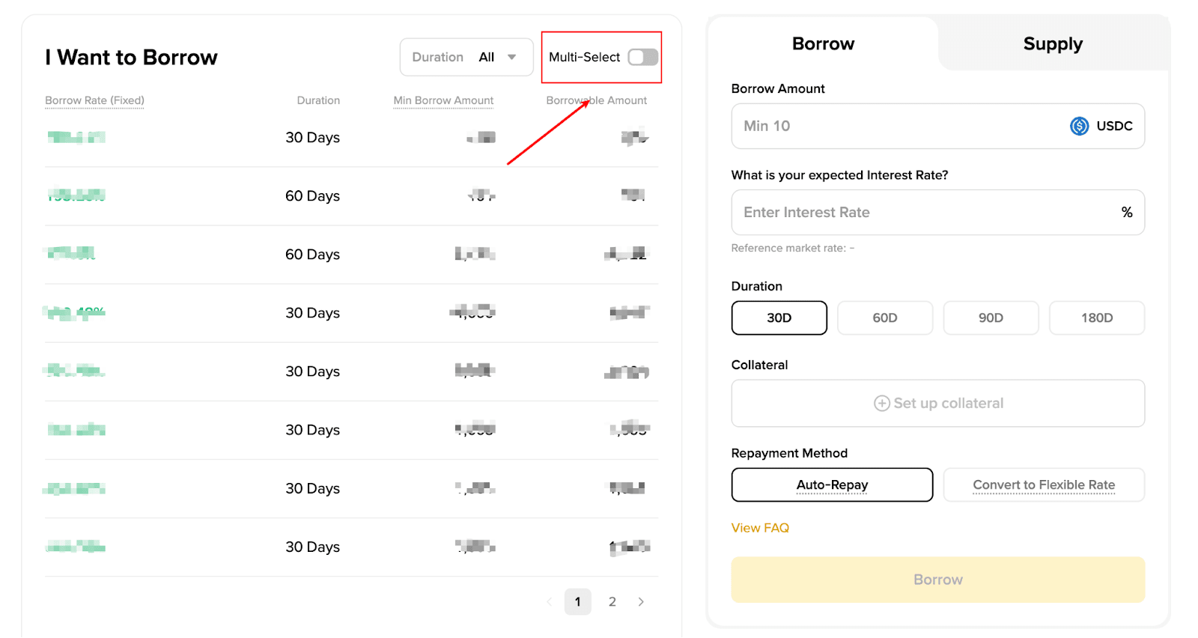Toggle the Multi-Select switch
The height and width of the screenshot is (638, 1198).
(x=642, y=57)
